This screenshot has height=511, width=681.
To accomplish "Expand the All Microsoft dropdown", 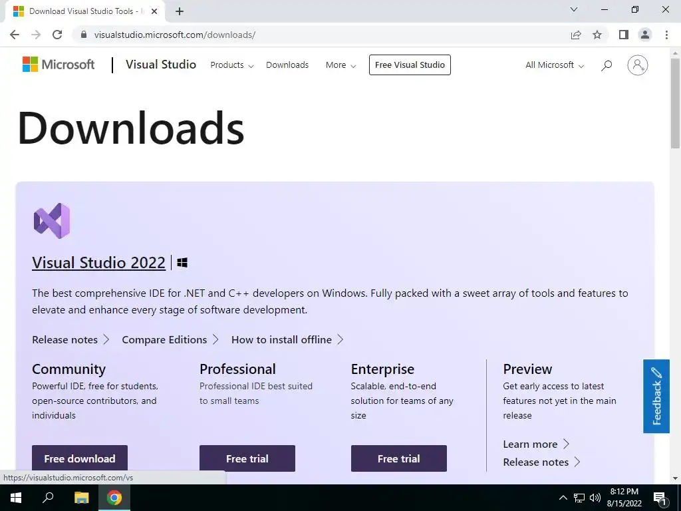I will (555, 65).
